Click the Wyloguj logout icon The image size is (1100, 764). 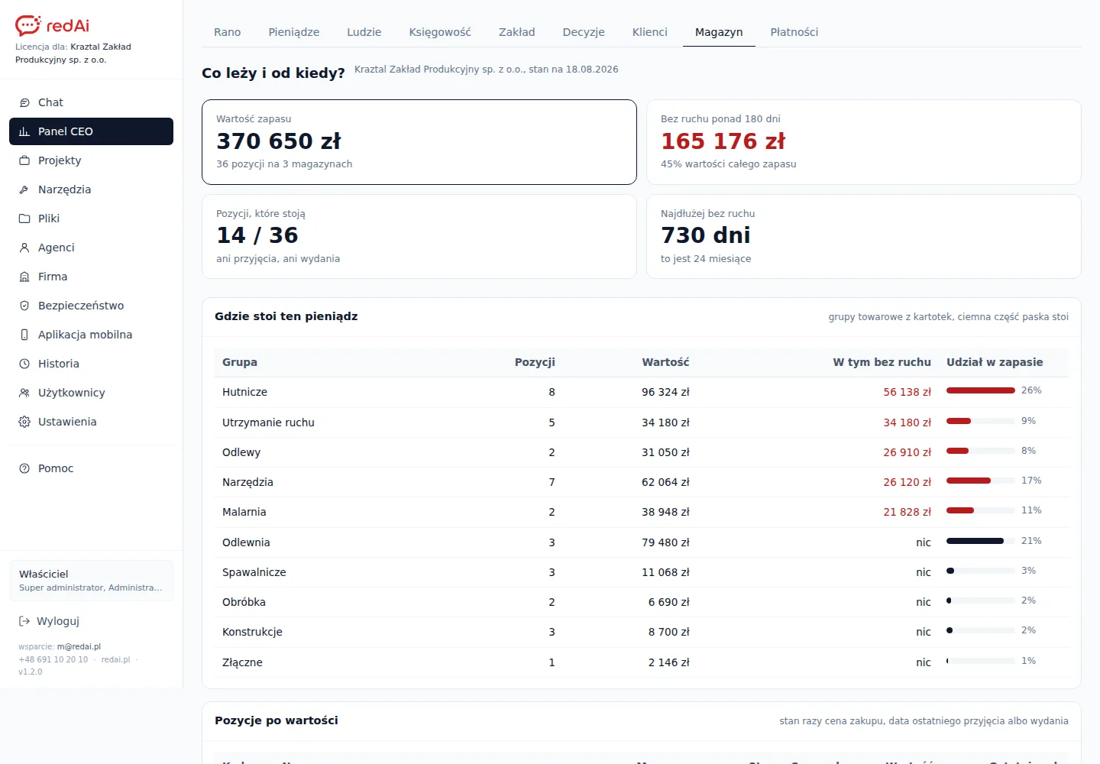coord(24,621)
